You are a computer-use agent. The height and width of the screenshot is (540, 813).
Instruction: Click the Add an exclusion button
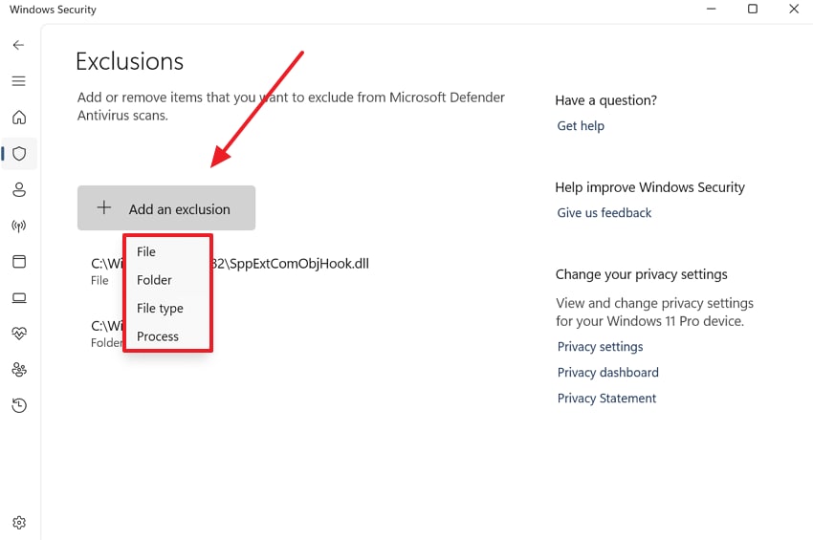tap(166, 208)
